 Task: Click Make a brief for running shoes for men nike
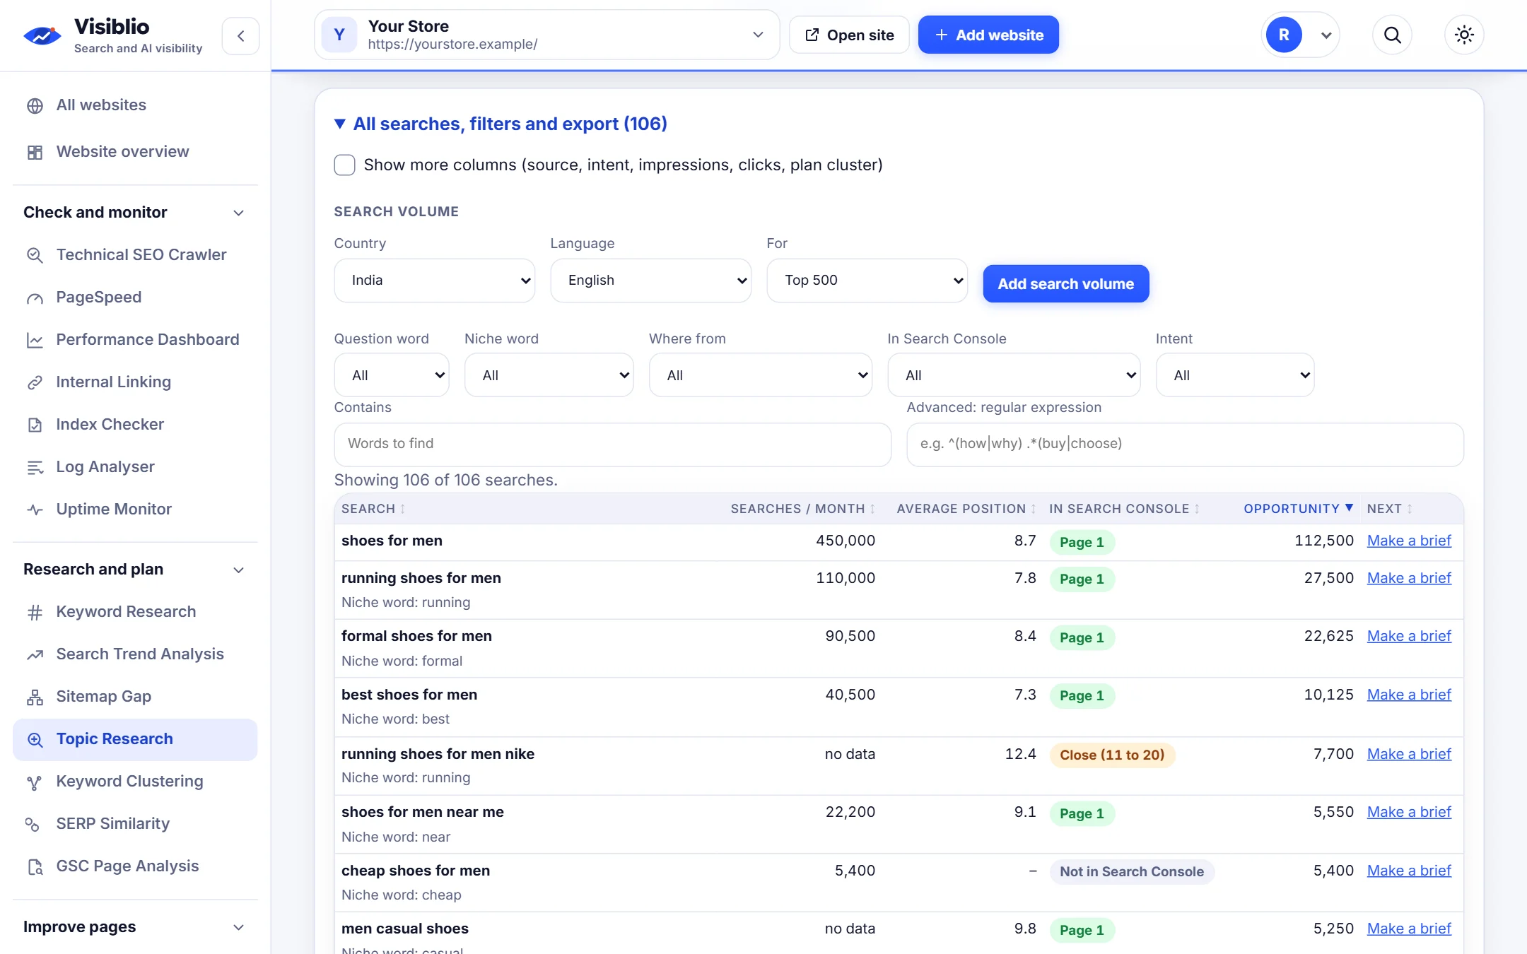pyautogui.click(x=1409, y=755)
